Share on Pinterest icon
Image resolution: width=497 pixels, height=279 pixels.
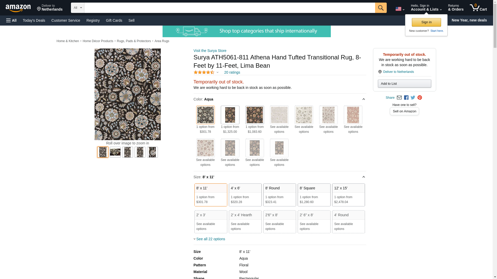click(420, 98)
